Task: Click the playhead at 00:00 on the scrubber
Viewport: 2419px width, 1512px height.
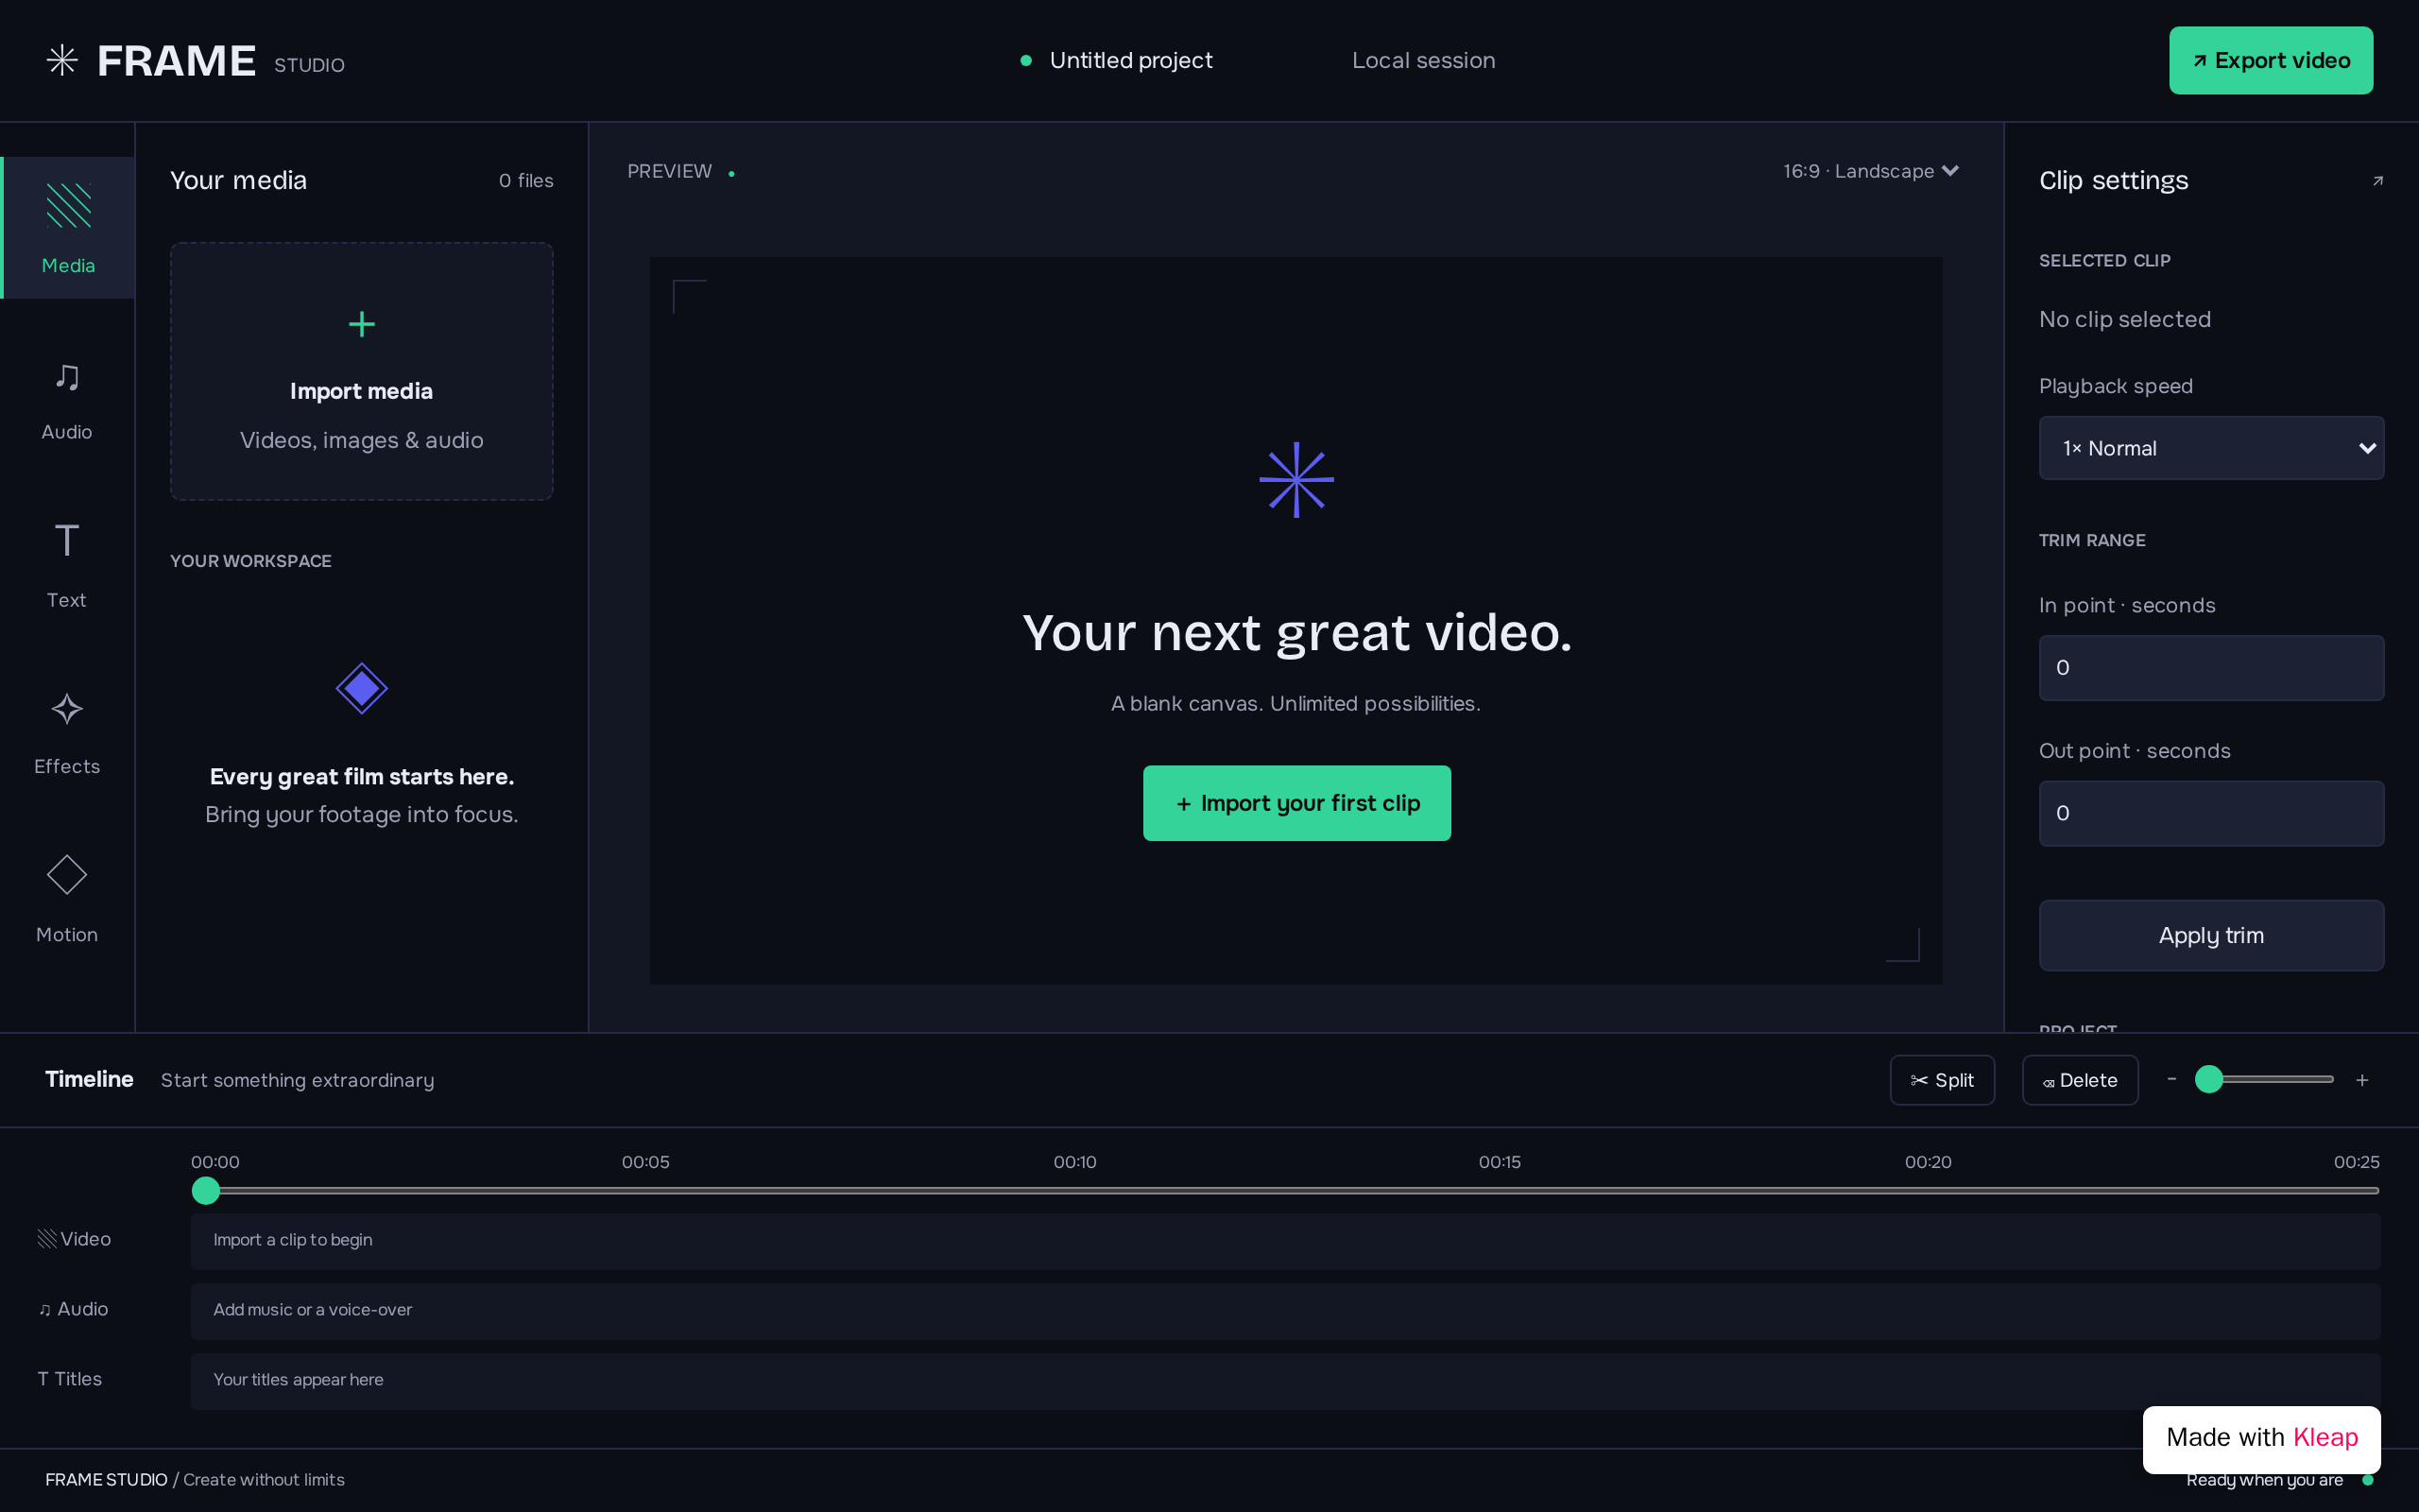Action: coord(206,1190)
